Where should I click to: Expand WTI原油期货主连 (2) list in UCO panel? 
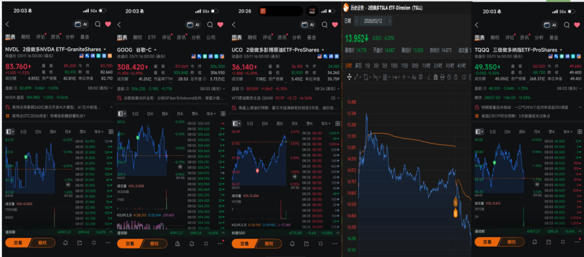[x=335, y=98]
